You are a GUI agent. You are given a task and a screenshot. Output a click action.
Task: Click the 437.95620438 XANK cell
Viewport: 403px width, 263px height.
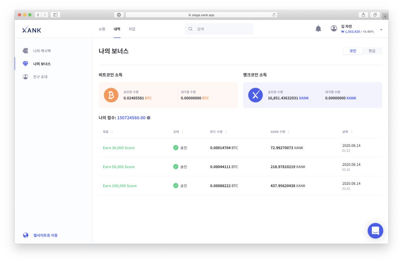(288, 186)
